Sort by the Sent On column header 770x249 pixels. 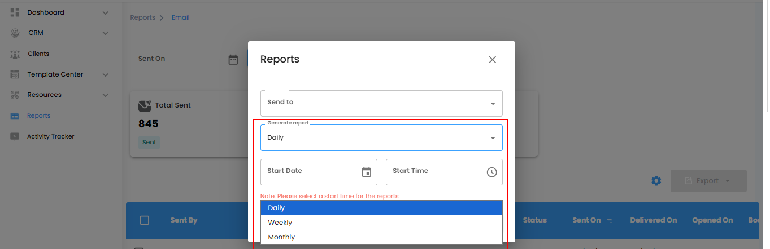(586, 220)
